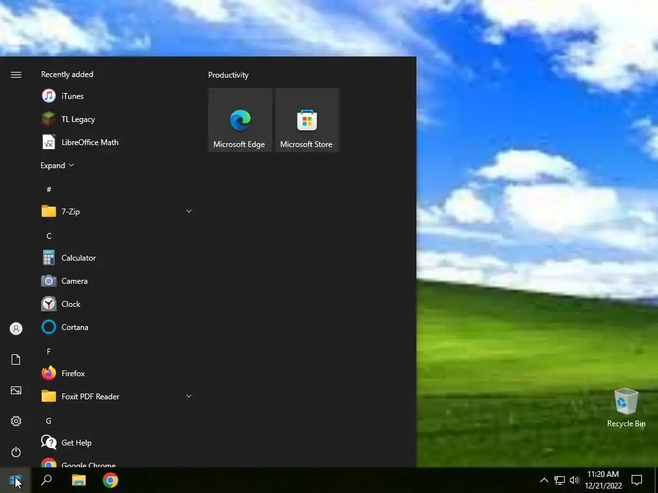658x493 pixels.
Task: Expand the Start menu hamburger navigation
Action: [x=16, y=74]
